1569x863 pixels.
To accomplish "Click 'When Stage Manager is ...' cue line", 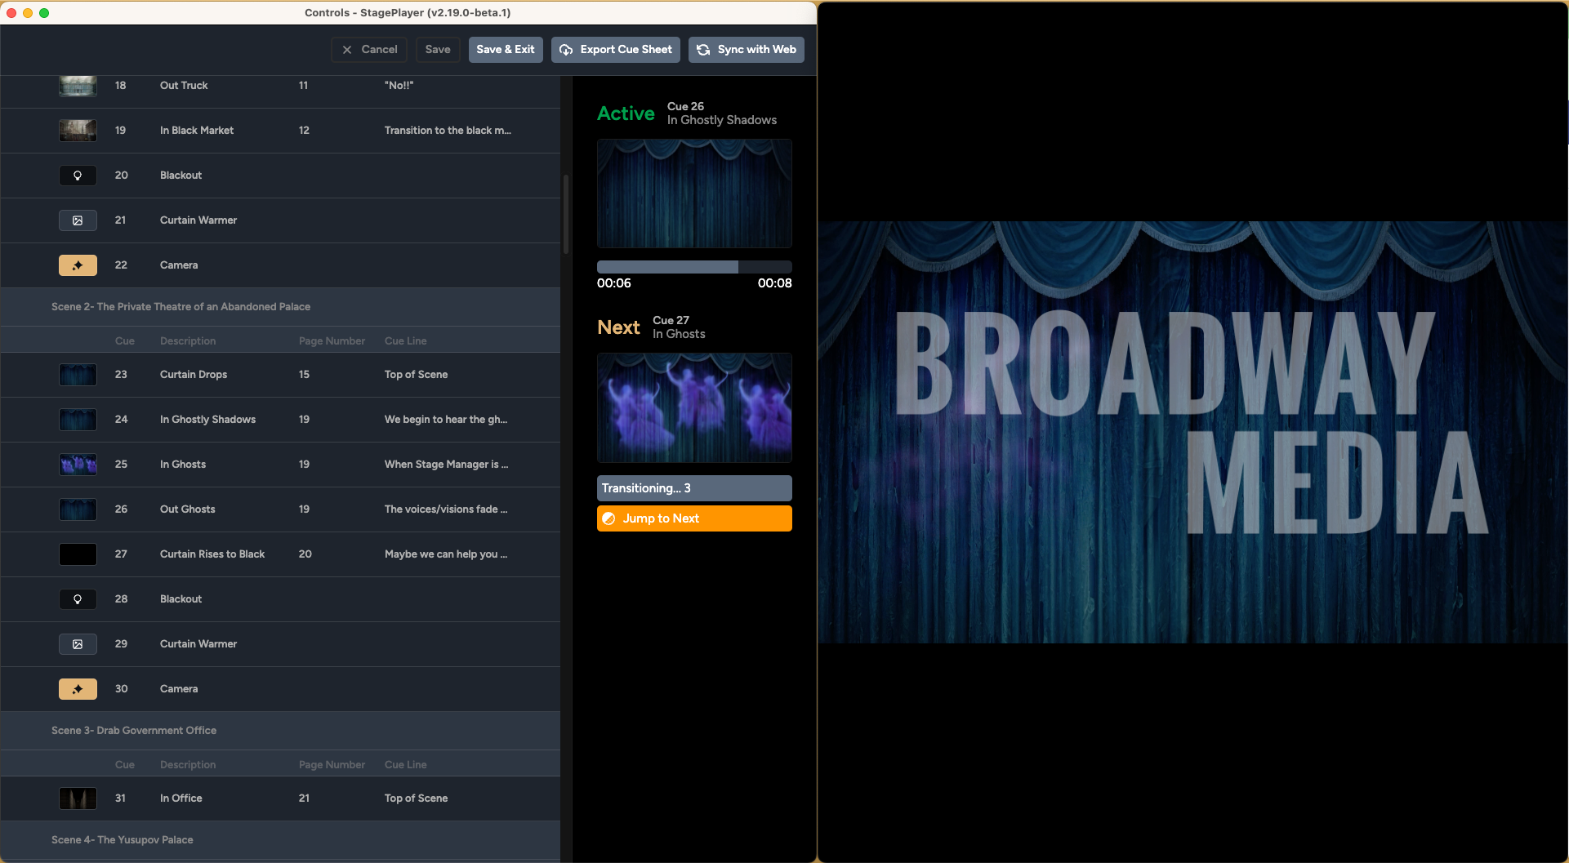I will 447,465.
